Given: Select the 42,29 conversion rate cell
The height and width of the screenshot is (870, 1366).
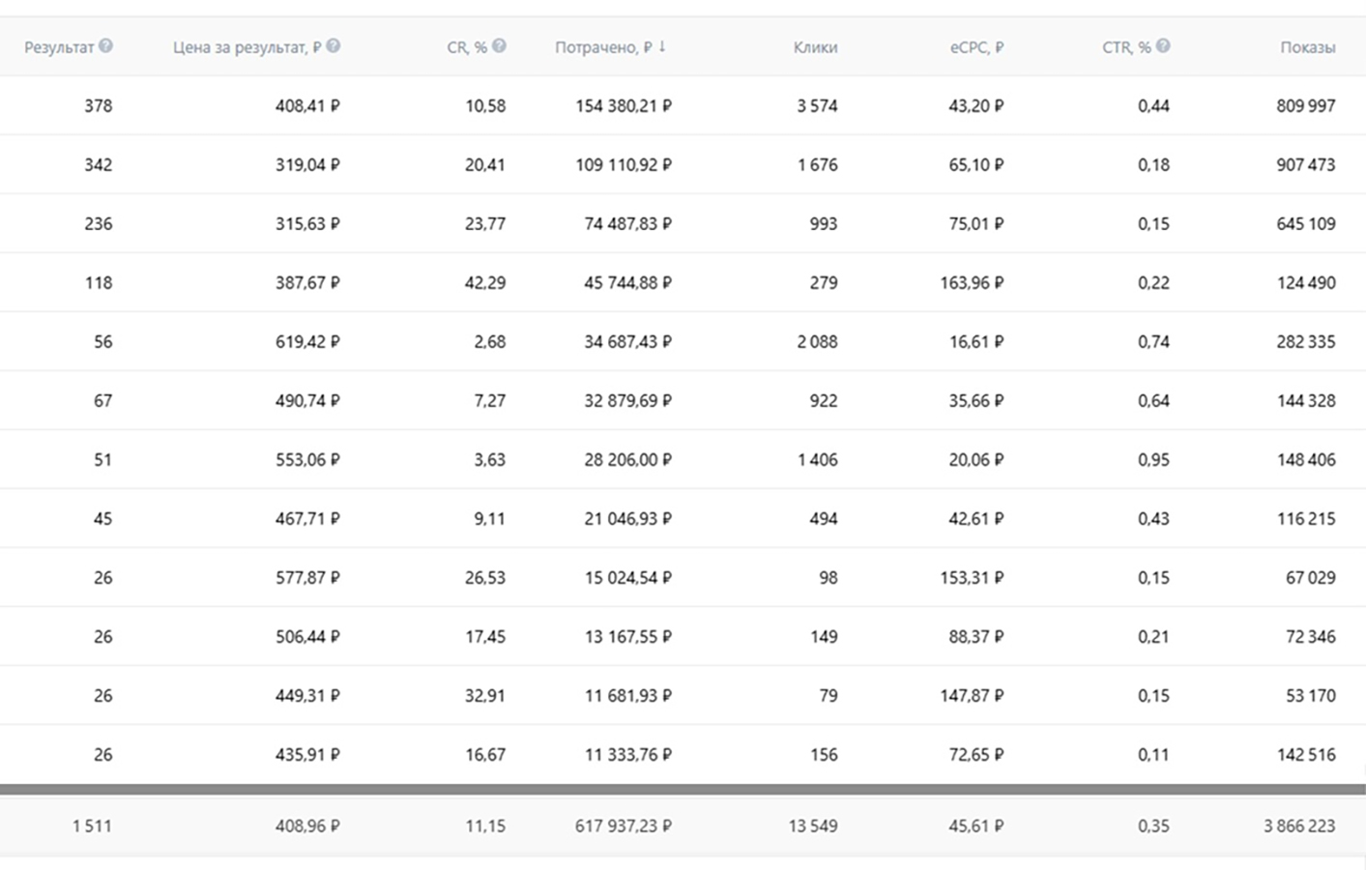Looking at the screenshot, I should (484, 283).
